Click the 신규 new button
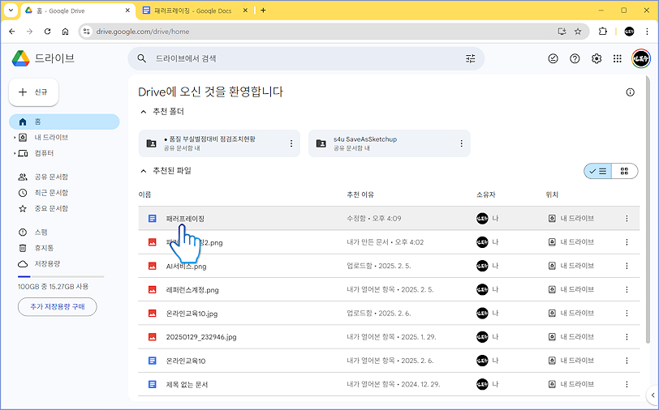The image size is (659, 410). tap(33, 92)
